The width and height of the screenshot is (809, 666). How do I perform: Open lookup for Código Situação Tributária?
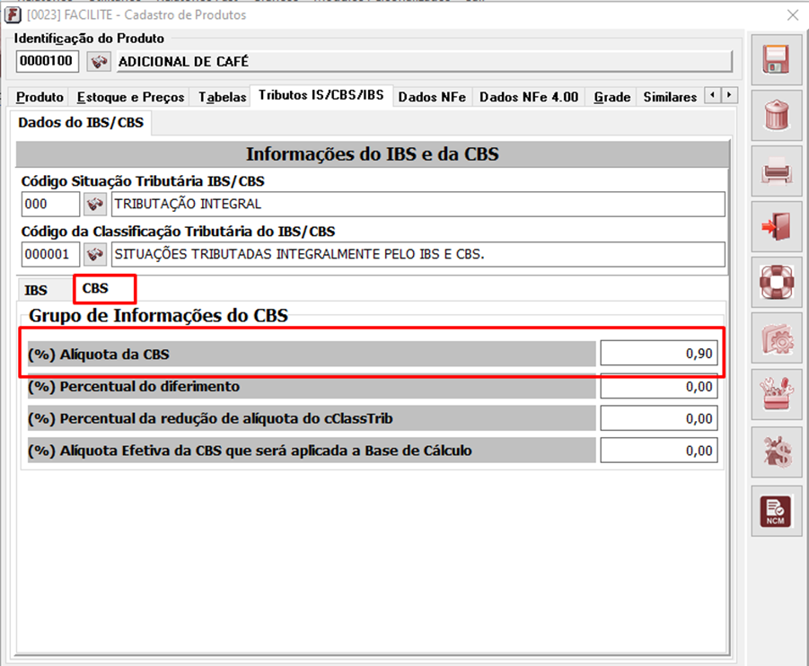pyautogui.click(x=94, y=205)
